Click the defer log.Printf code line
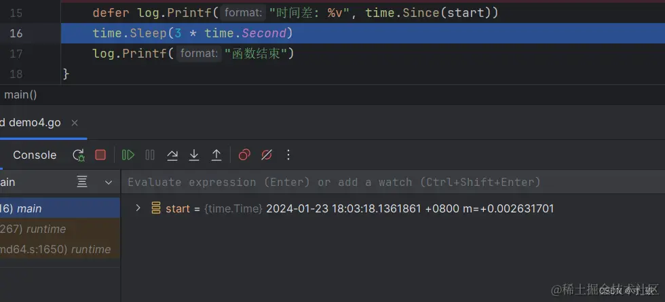The width and height of the screenshot is (665, 302). [295, 13]
